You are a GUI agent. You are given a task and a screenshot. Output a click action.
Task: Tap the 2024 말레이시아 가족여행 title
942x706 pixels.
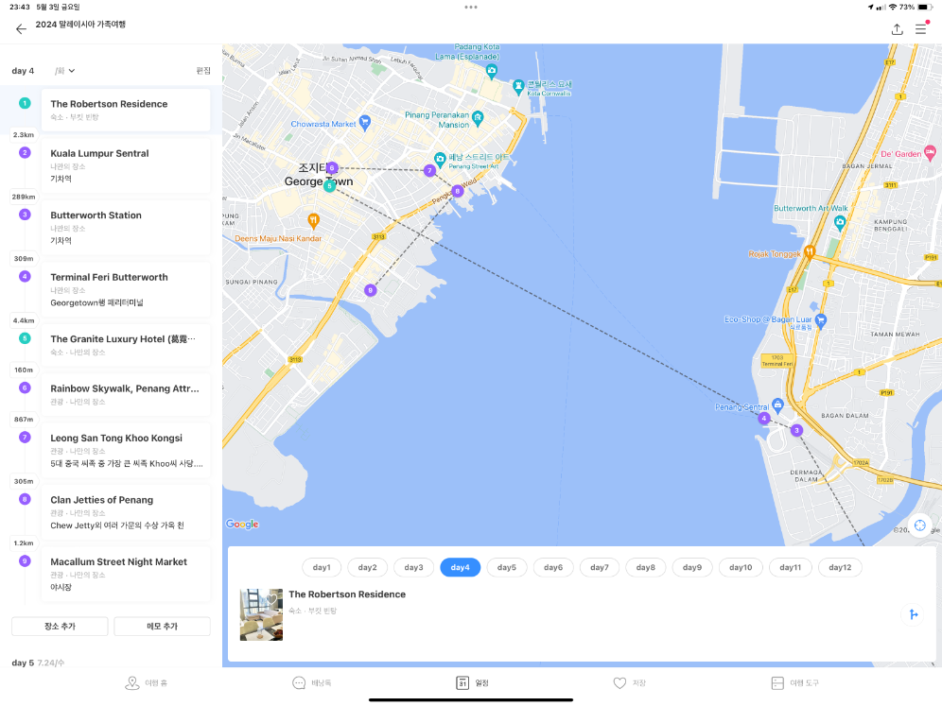tap(80, 24)
